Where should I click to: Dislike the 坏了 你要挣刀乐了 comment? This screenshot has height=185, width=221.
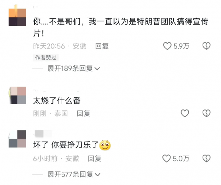207,158
